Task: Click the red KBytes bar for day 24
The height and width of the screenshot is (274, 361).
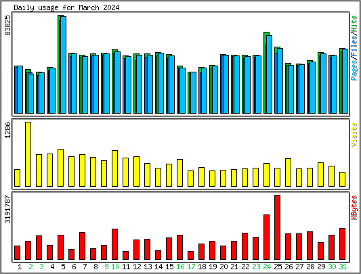Action: [x=267, y=237]
